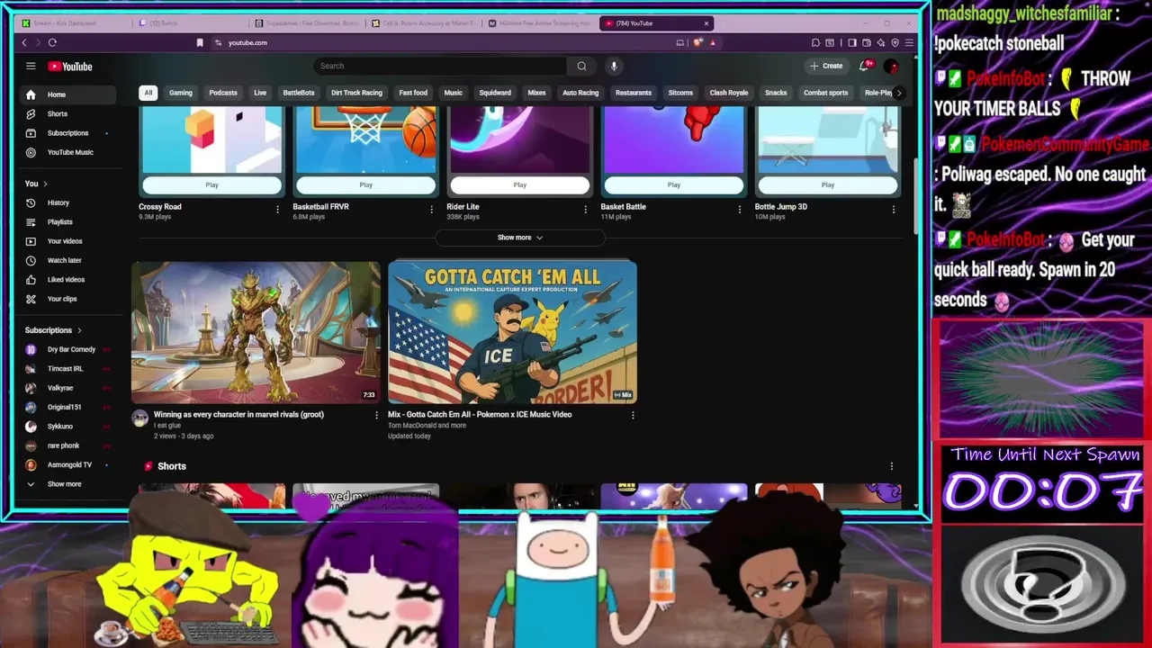Viewport: 1152px width, 648px height.
Task: Play Bottle Jump 3D
Action: 828,184
